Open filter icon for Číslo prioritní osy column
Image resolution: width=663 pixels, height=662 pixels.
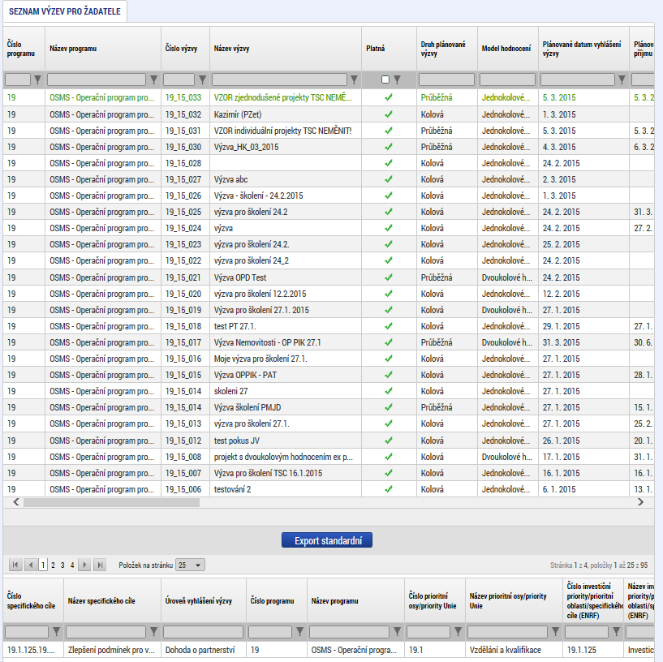[458, 631]
